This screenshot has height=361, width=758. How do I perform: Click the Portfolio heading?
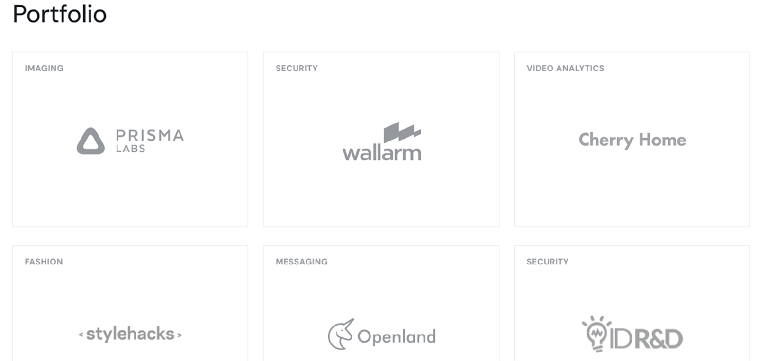pos(60,14)
